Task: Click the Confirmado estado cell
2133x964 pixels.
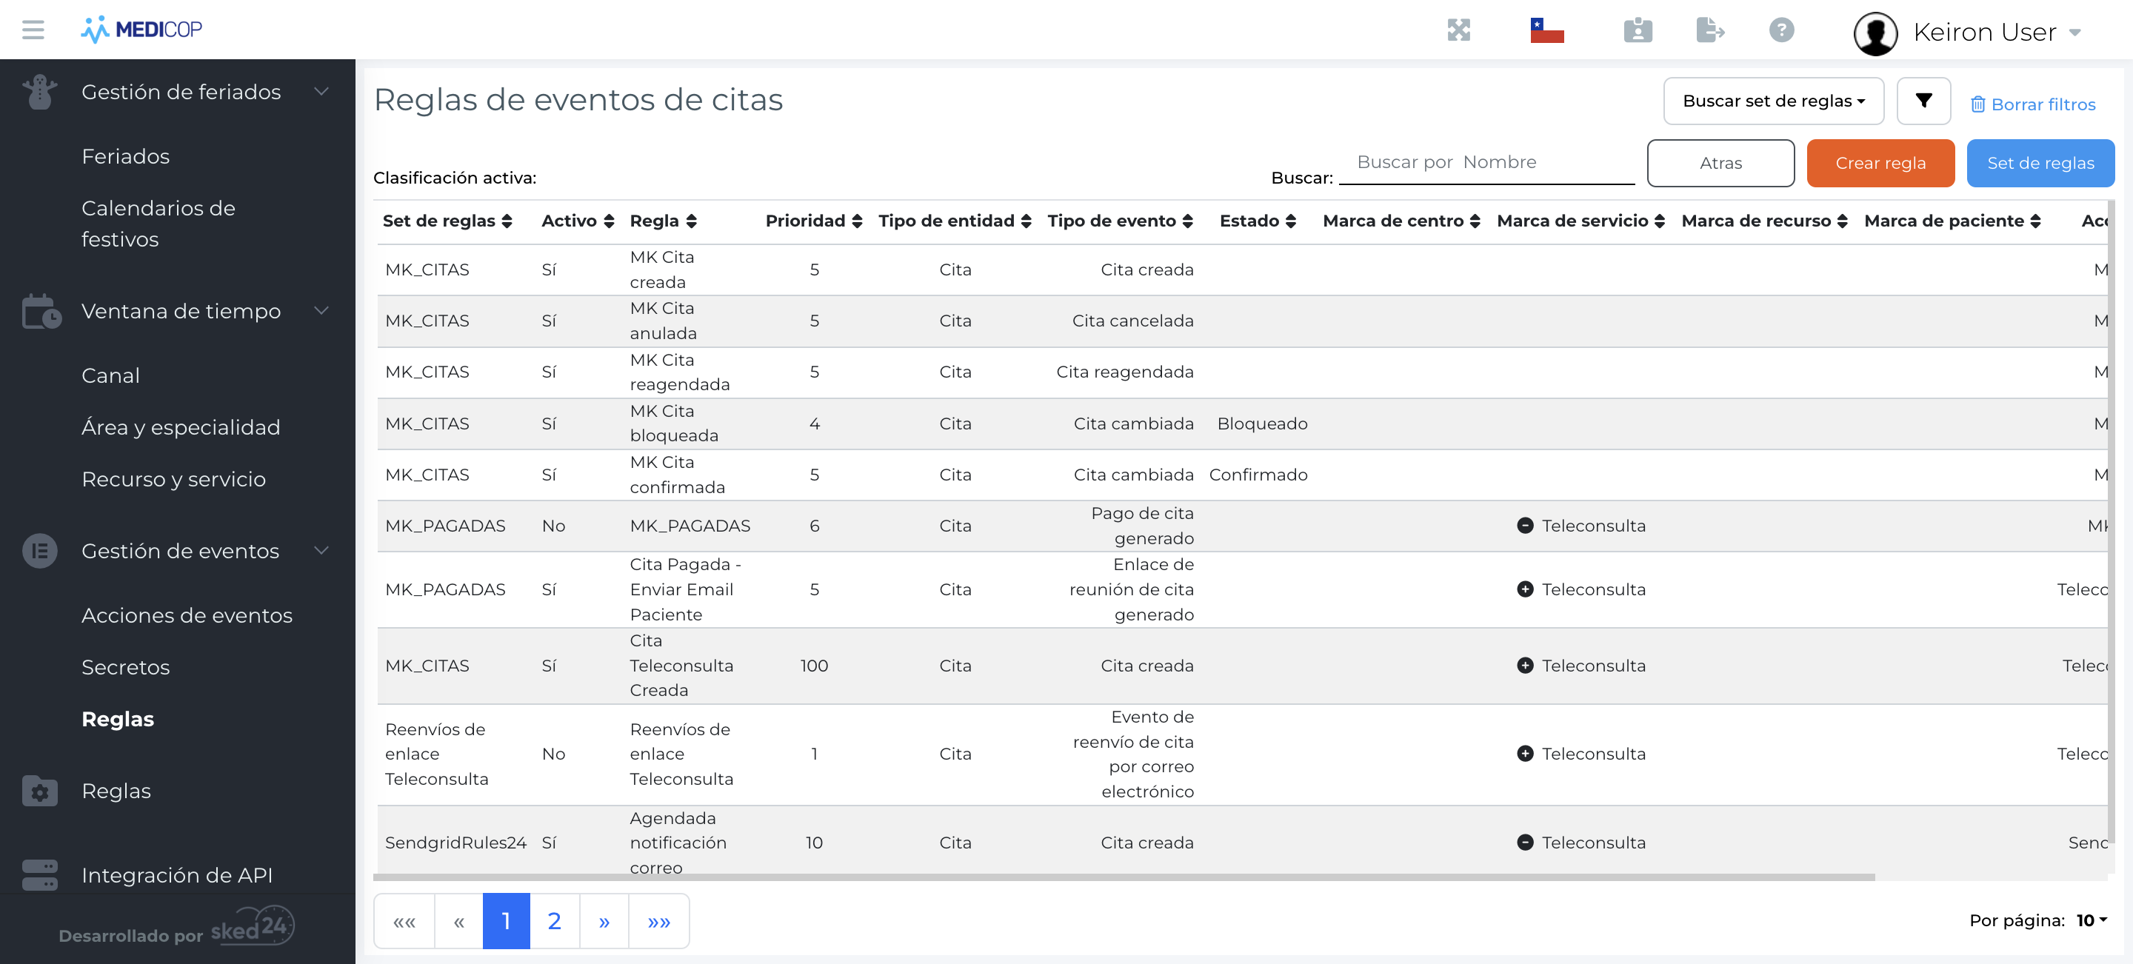Action: [1258, 475]
